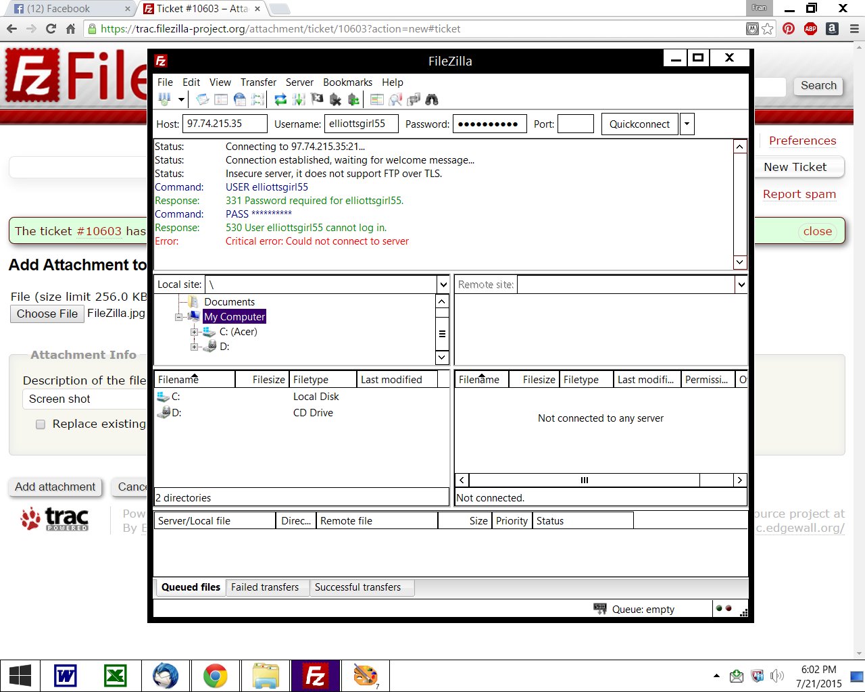Open the Edit menu
Viewport: 865px width, 692px height.
[x=191, y=82]
